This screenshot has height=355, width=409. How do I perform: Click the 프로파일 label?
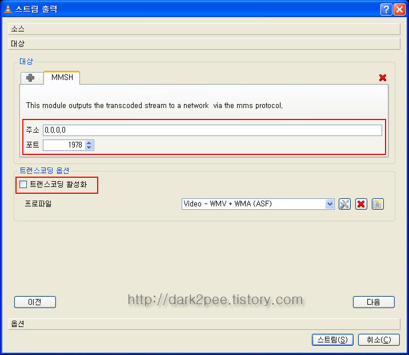38,204
